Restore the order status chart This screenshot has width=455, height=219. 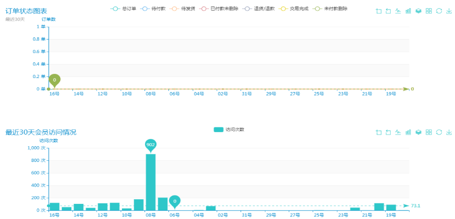point(439,11)
